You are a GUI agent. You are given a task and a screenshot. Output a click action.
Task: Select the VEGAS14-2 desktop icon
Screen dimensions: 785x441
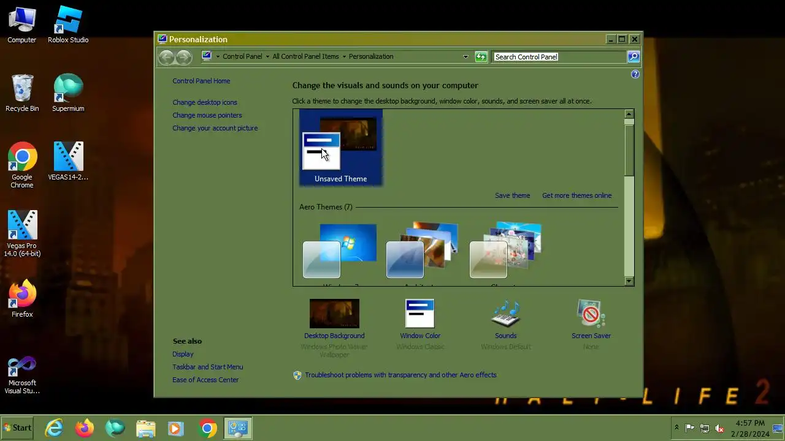click(x=68, y=162)
